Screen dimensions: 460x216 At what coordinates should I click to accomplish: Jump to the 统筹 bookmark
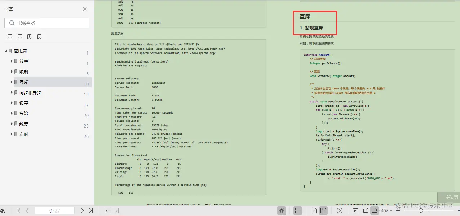pyautogui.click(x=24, y=124)
